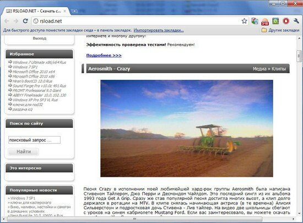The width and height of the screenshot is (303, 223).
Task: Bookmark the page with the star icon
Action: click(244, 21)
